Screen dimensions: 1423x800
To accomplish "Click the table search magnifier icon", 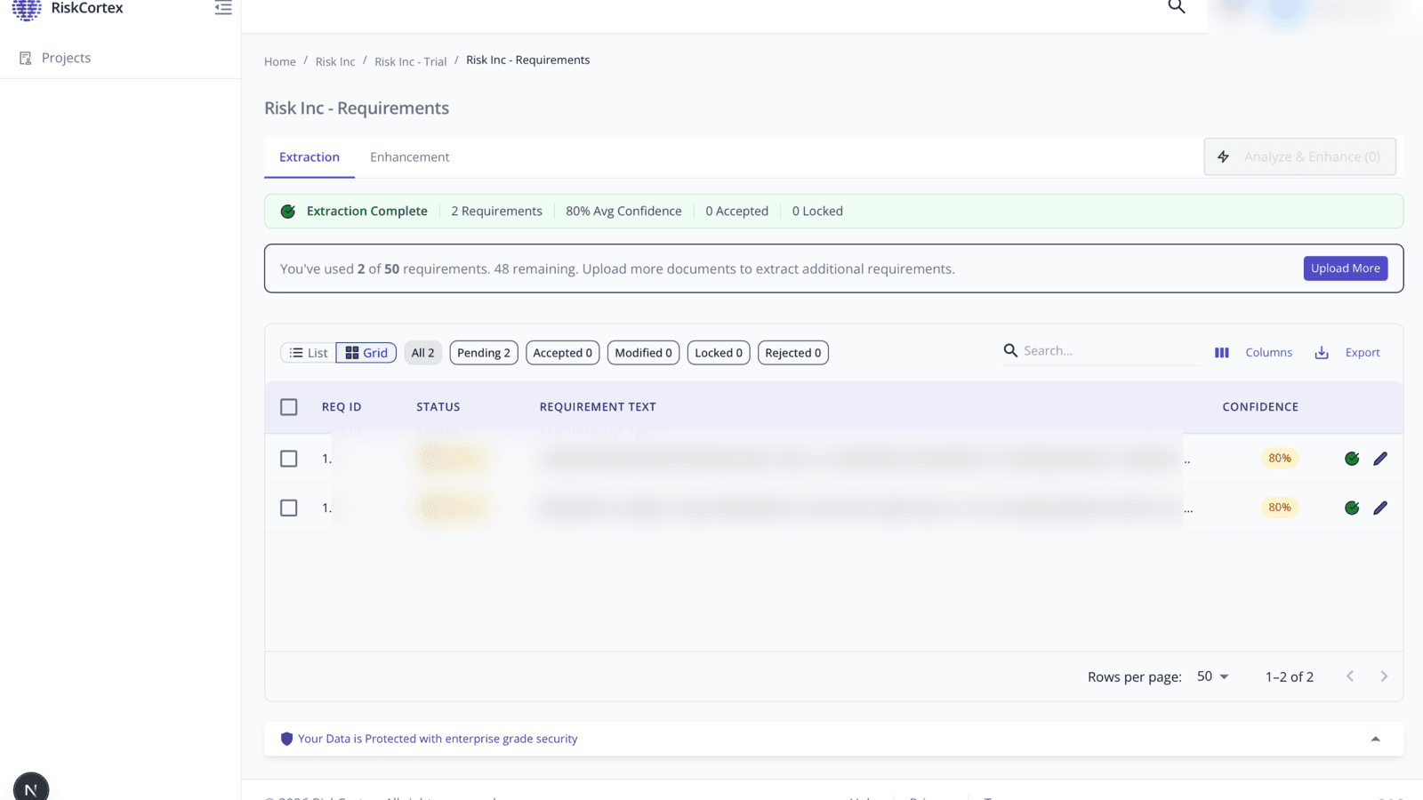I will 1010,350.
